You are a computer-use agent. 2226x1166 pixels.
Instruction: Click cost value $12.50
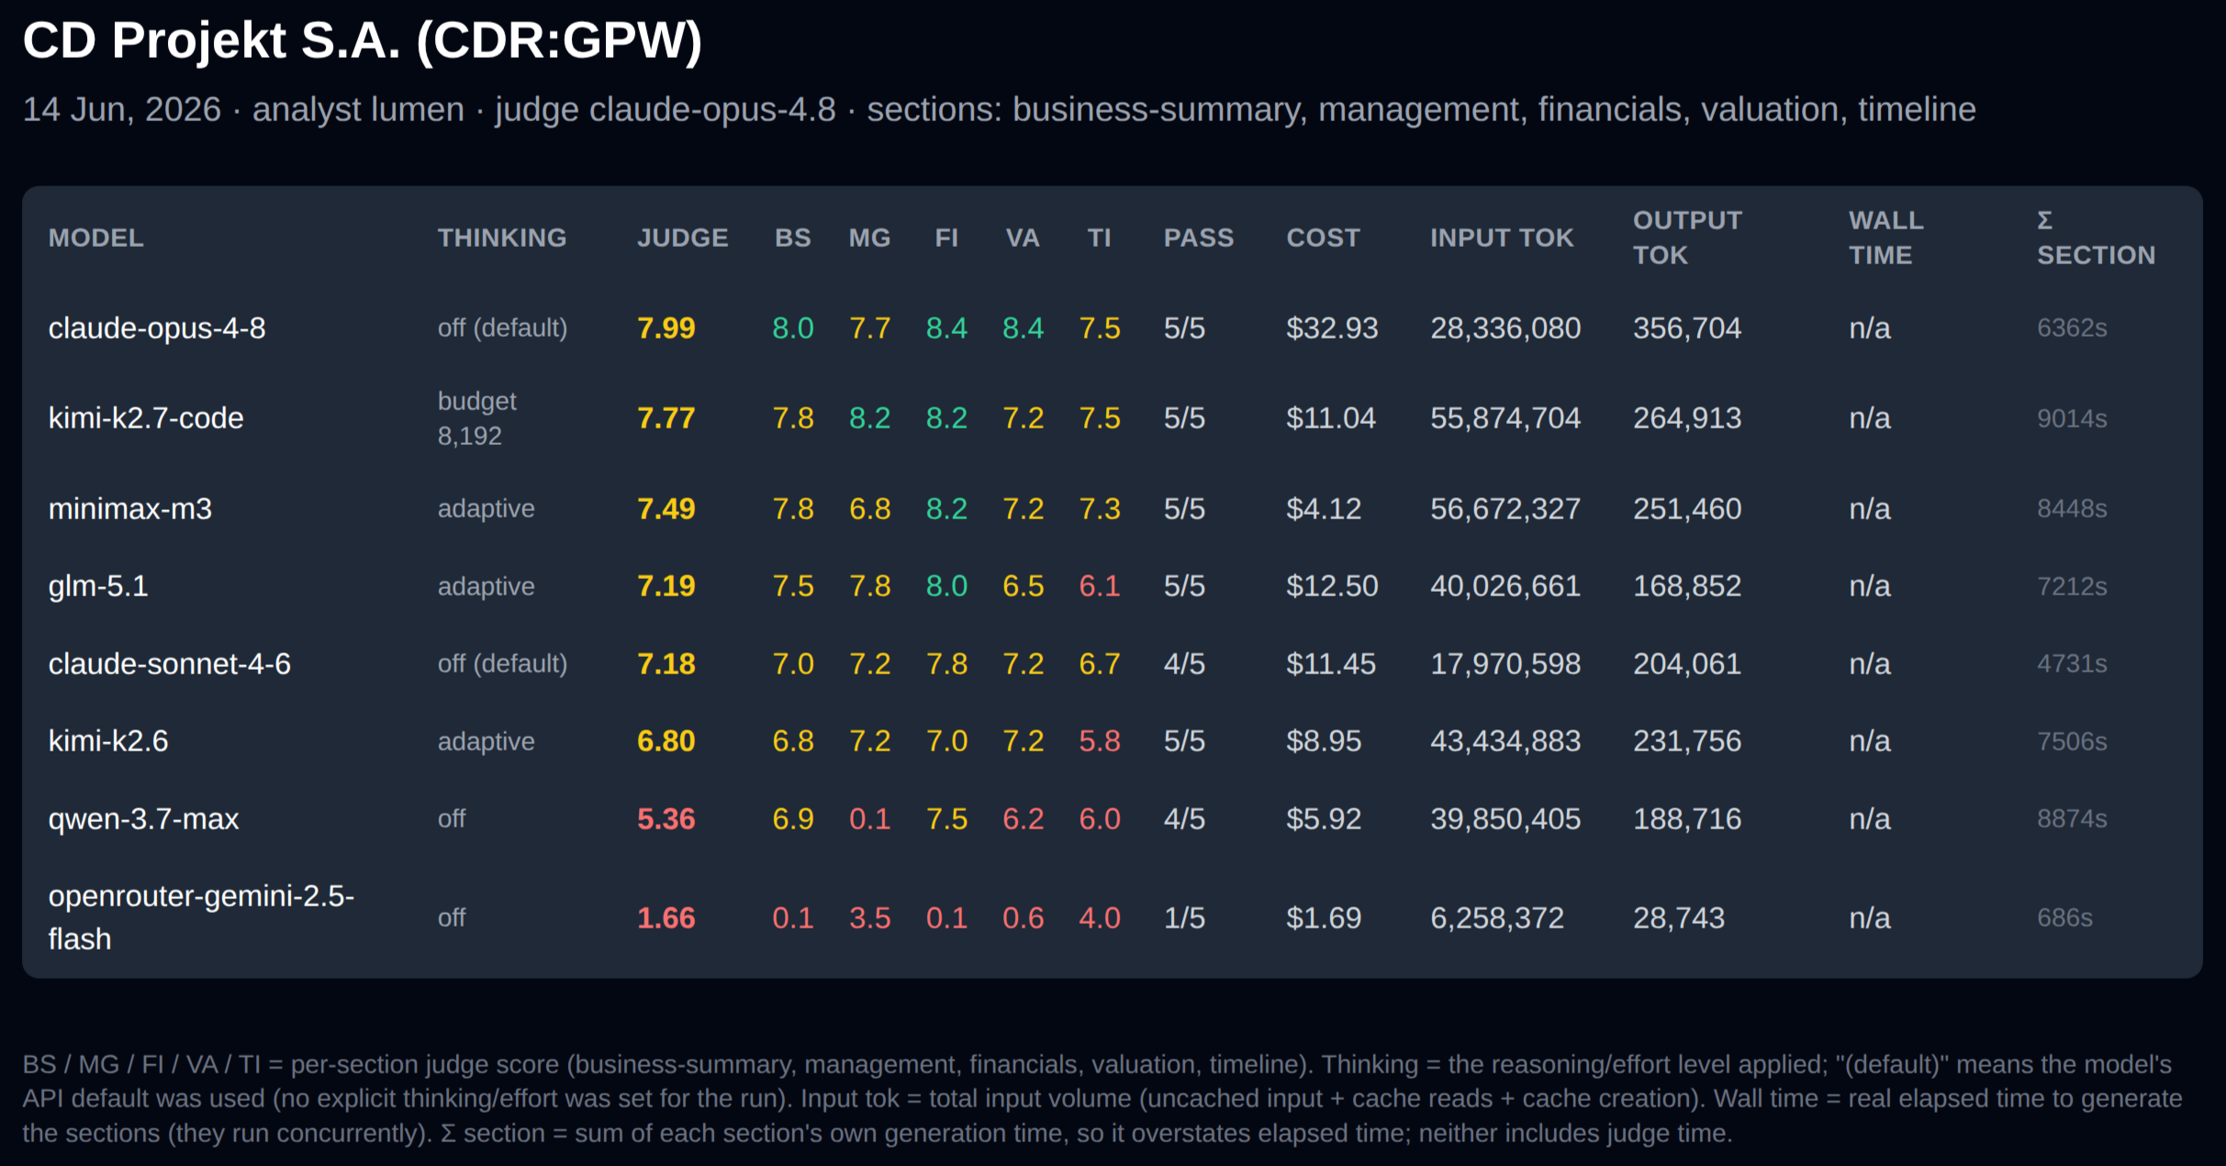point(1332,585)
